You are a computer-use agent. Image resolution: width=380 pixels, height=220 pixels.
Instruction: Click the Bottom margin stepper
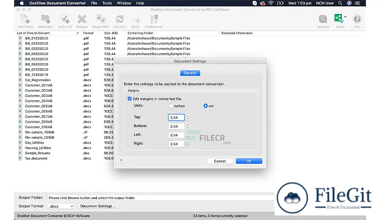[x=188, y=126]
